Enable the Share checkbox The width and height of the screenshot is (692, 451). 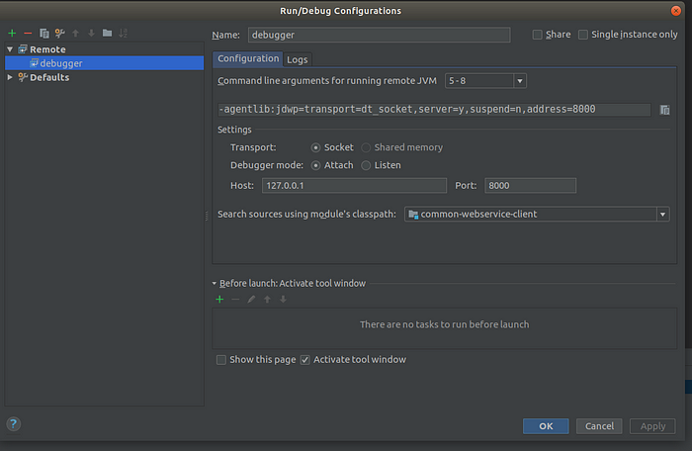[537, 35]
